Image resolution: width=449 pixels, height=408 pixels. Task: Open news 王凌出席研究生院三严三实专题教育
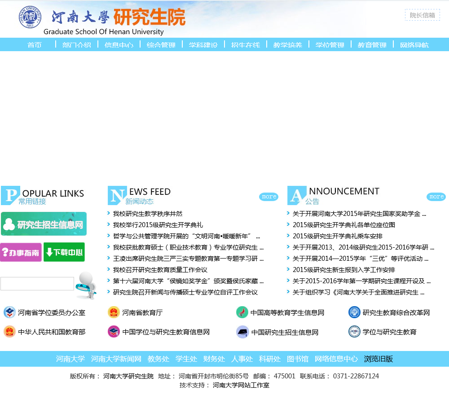[188, 259]
